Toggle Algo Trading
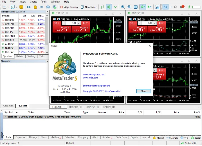The image size is (202, 146). [x=69, y=7]
